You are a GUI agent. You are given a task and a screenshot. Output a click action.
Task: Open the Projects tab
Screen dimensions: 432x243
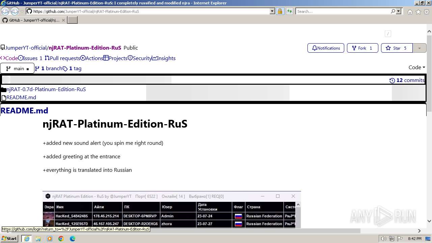[115, 58]
